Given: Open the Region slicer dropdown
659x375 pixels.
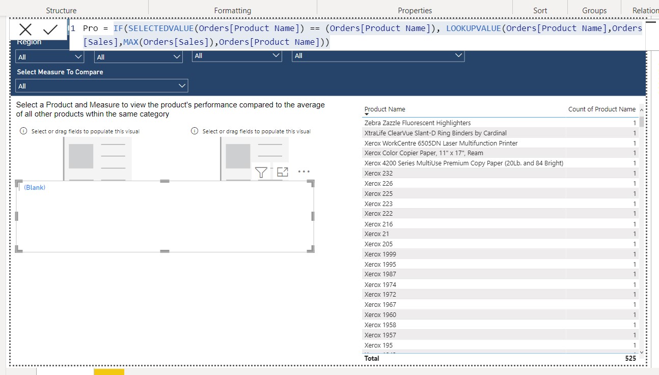Looking at the screenshot, I should click(x=49, y=57).
